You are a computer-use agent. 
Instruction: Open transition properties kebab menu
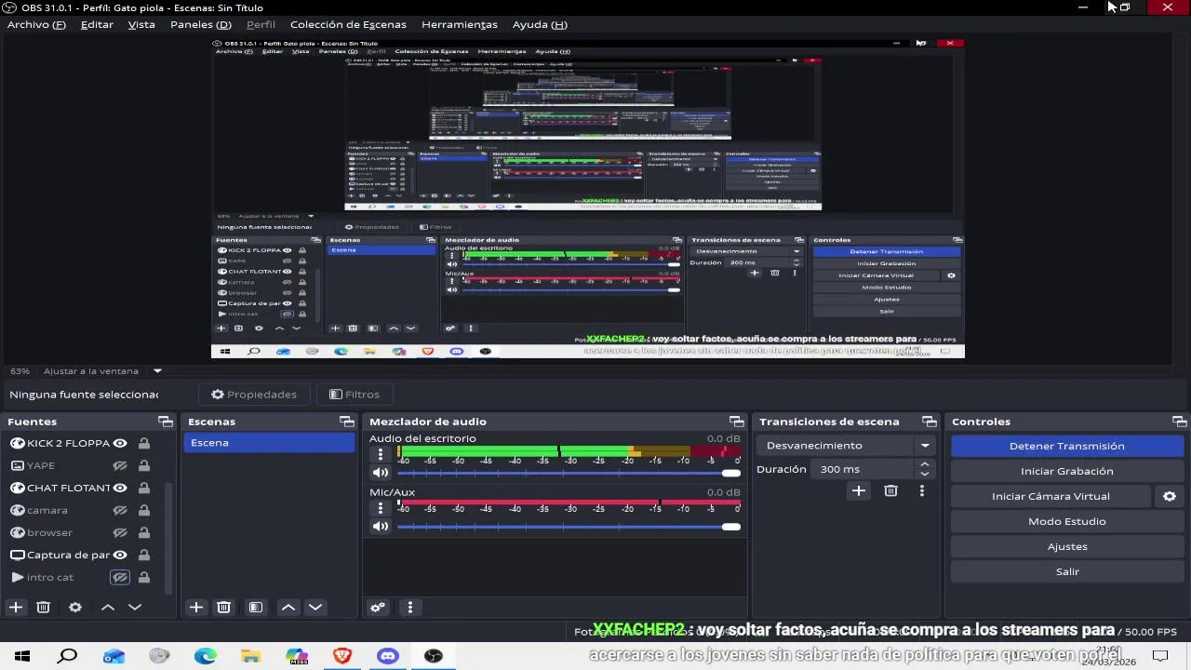(x=922, y=490)
